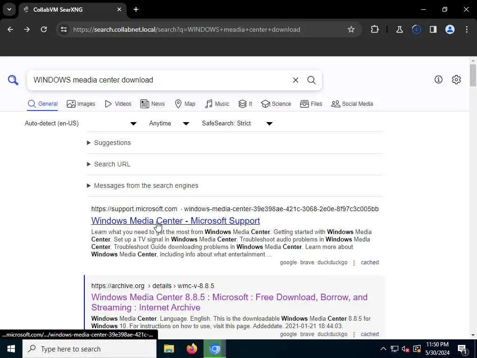Go back to the previous page
Image resolution: width=477 pixels, height=358 pixels.
coord(10,29)
